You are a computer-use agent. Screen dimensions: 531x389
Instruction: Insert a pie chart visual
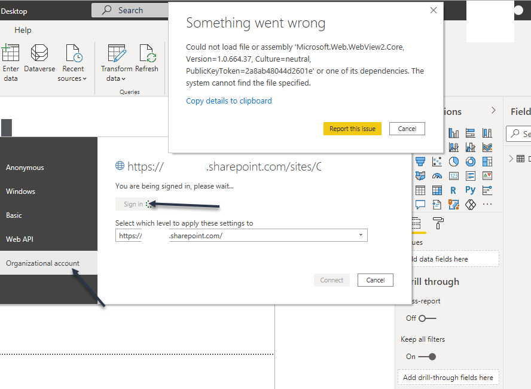[x=454, y=162]
